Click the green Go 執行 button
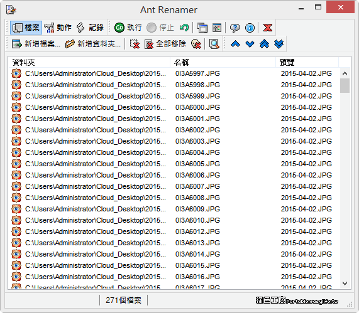This screenshot has width=359, height=313. coord(128,28)
